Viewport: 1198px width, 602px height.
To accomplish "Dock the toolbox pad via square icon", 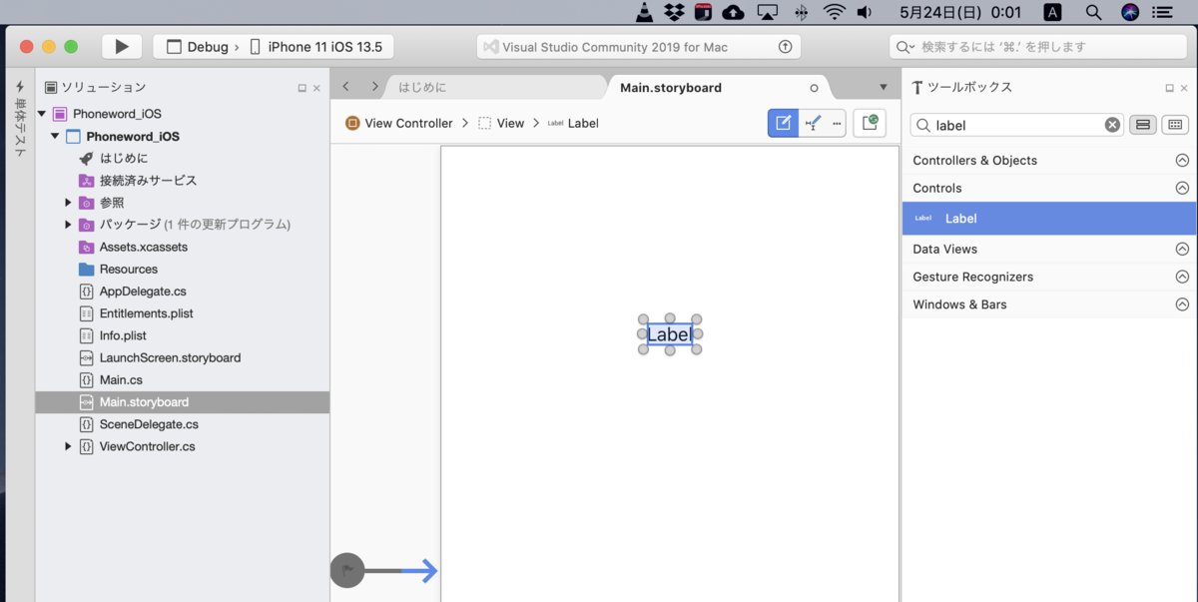I will (1169, 88).
